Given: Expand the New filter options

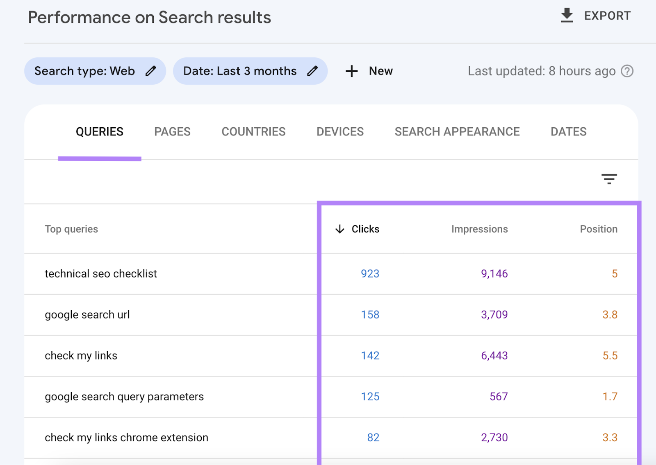Looking at the screenshot, I should point(369,71).
